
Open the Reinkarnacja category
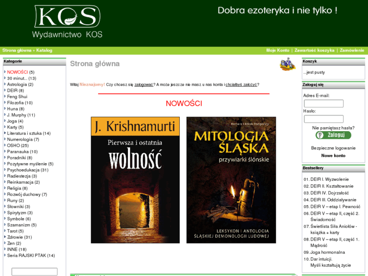tap(20, 182)
